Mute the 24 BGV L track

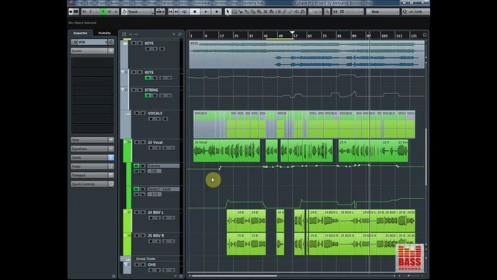pos(137,212)
